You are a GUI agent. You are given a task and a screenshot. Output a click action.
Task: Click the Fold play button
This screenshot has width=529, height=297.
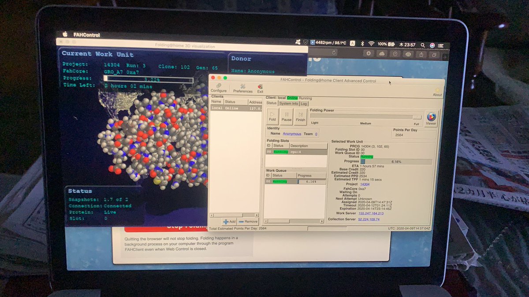[272, 116]
